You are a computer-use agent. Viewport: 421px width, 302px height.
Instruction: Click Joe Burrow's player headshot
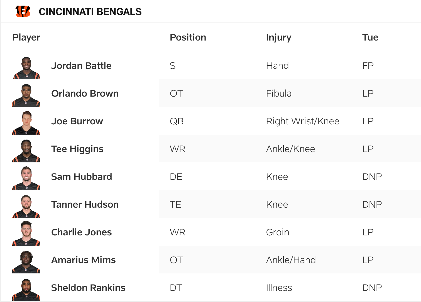click(x=26, y=123)
